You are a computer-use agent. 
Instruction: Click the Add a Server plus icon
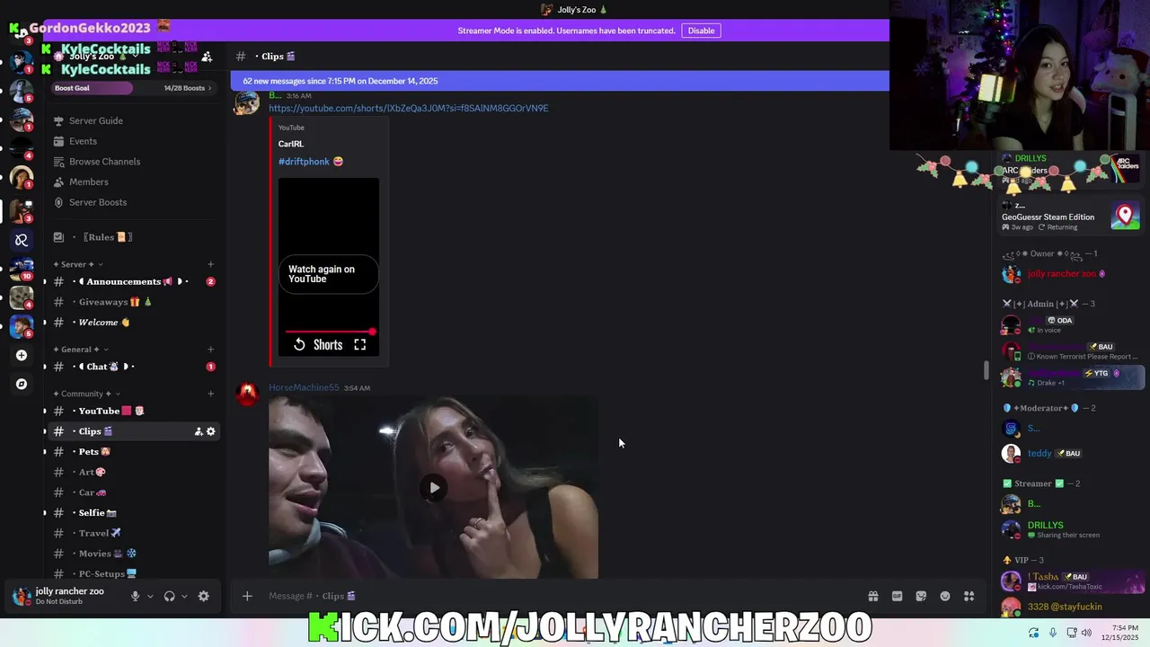click(22, 355)
